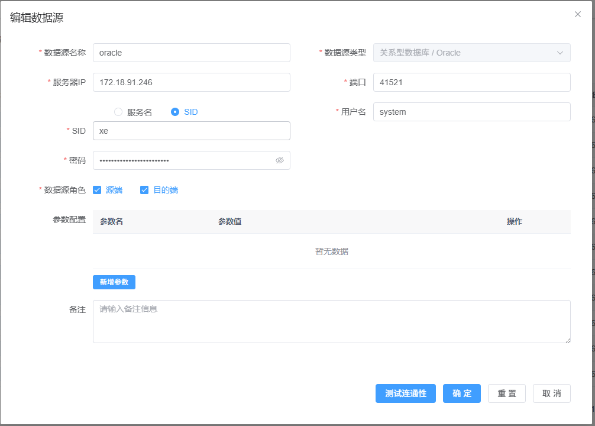Viewport: 595px width, 426px height.
Task: Uncheck the 源端 checkbox
Action: pos(97,190)
